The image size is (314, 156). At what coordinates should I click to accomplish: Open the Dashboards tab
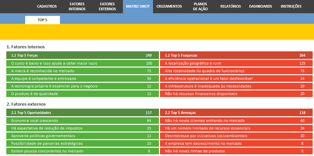point(260,6)
